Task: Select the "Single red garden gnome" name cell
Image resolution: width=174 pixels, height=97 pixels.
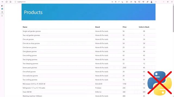Action: point(32,31)
